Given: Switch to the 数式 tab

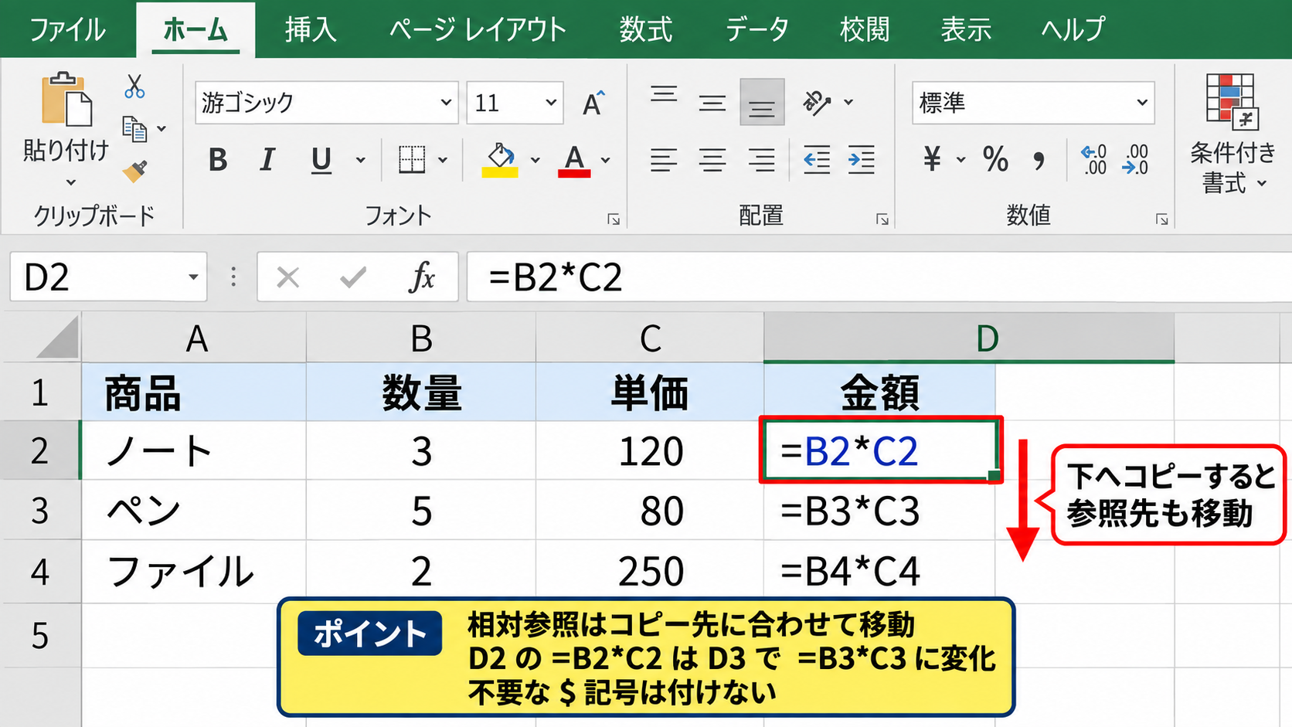Looking at the screenshot, I should coord(645,29).
